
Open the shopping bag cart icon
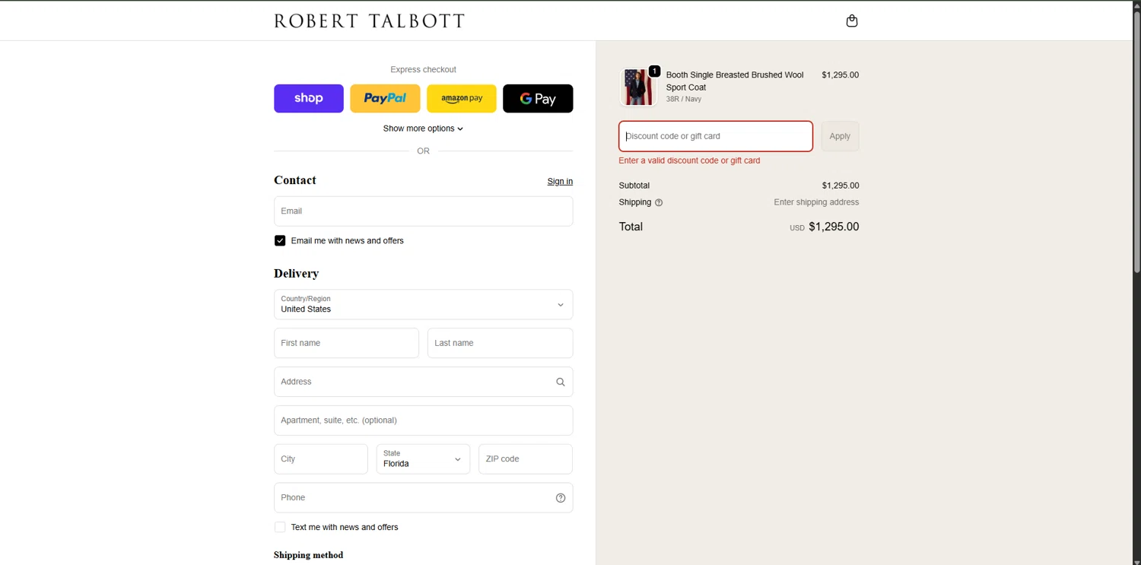click(x=852, y=21)
